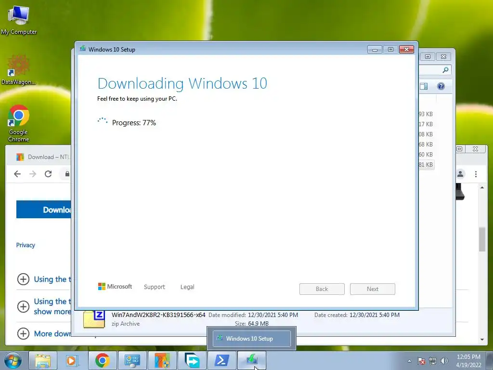Image resolution: width=493 pixels, height=370 pixels.
Task: Click the Chrome page scrollbar up arrow
Action: coord(482,187)
